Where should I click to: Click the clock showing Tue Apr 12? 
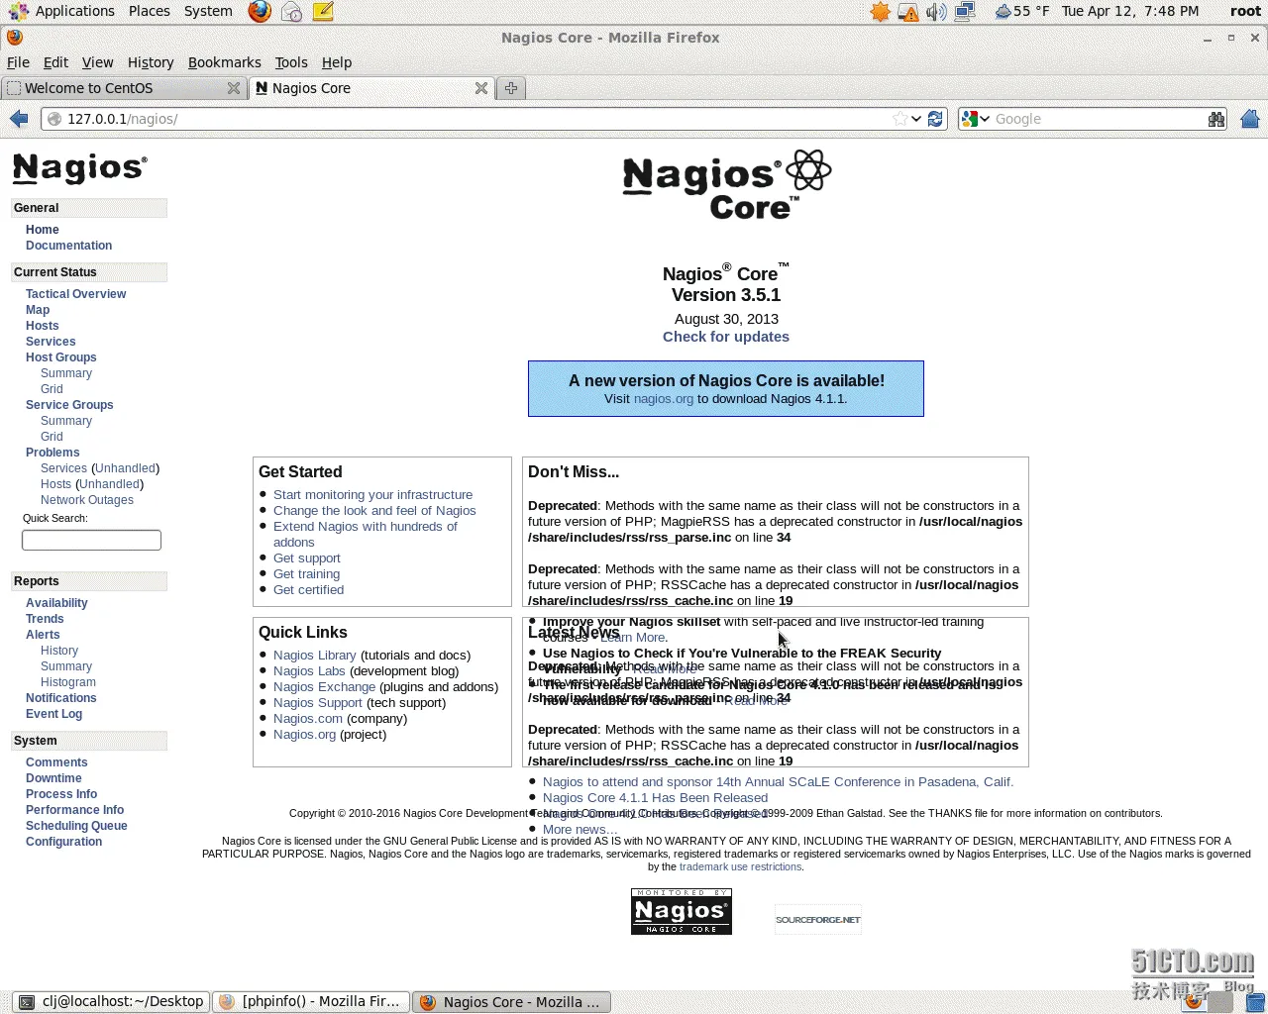point(1130,11)
